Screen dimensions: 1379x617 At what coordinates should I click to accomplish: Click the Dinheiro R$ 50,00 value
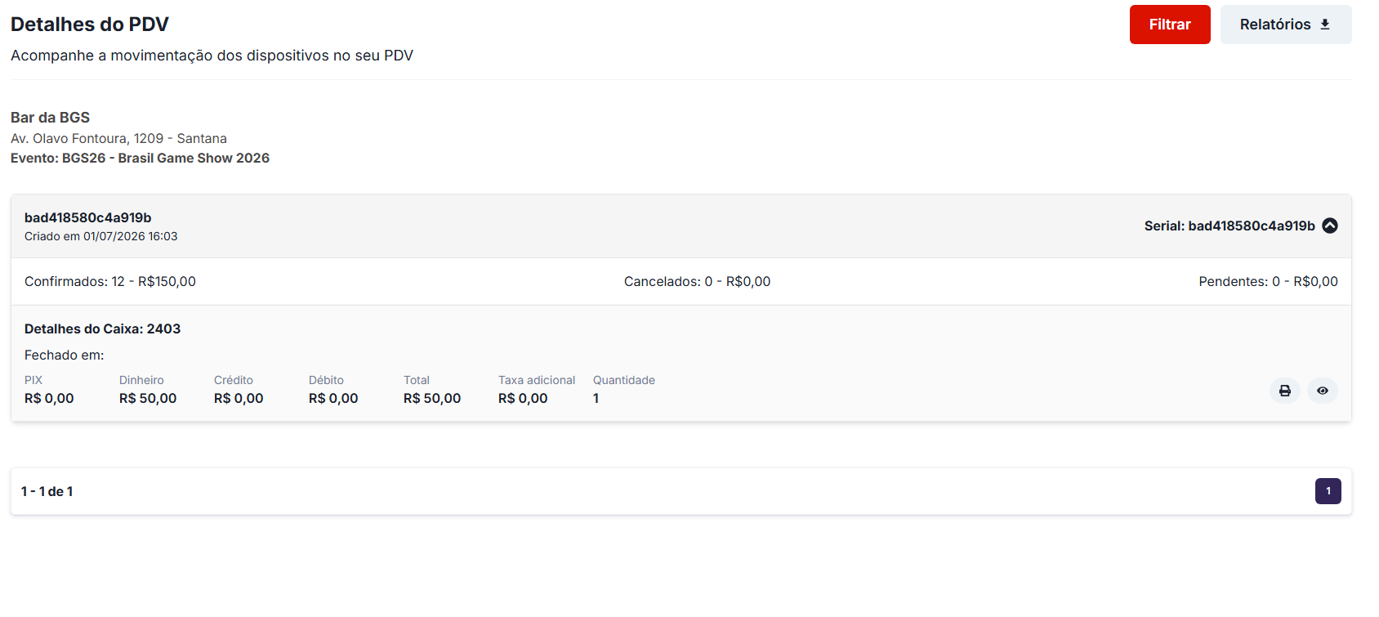(x=148, y=398)
